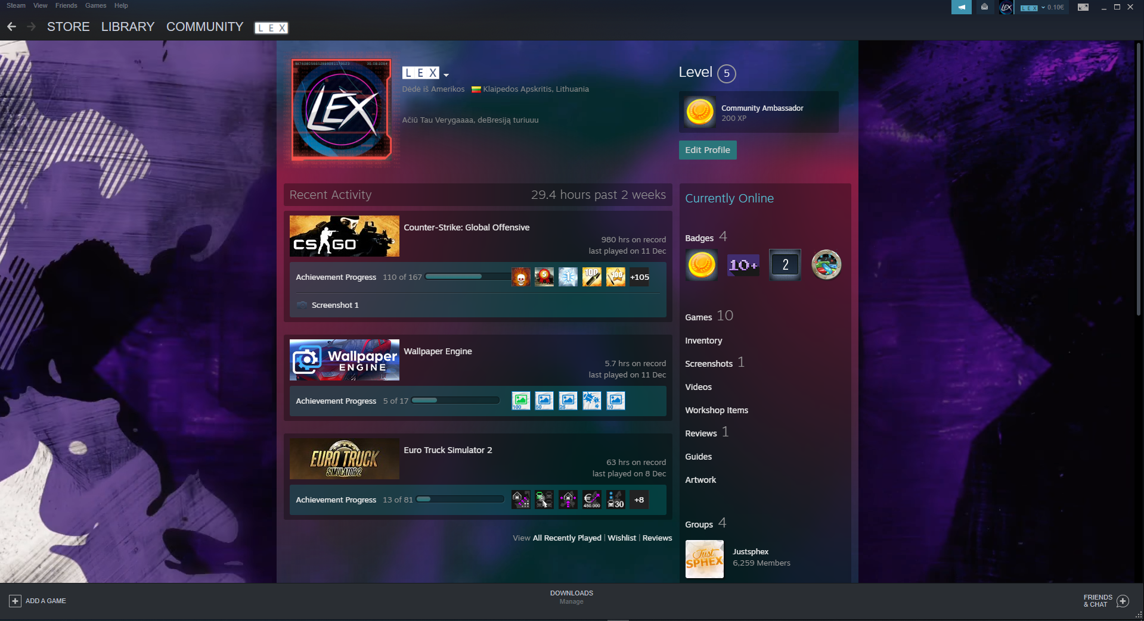Viewport: 1144px width, 621px height.
Task: Expand the +105 more CS:GO achievements
Action: click(x=639, y=277)
